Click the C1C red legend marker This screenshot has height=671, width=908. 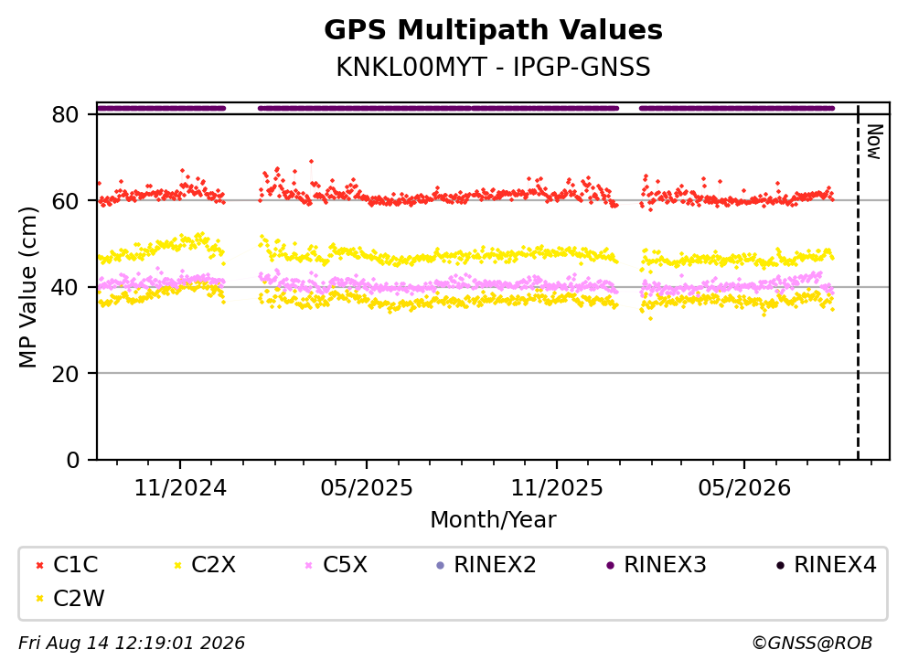(40, 565)
